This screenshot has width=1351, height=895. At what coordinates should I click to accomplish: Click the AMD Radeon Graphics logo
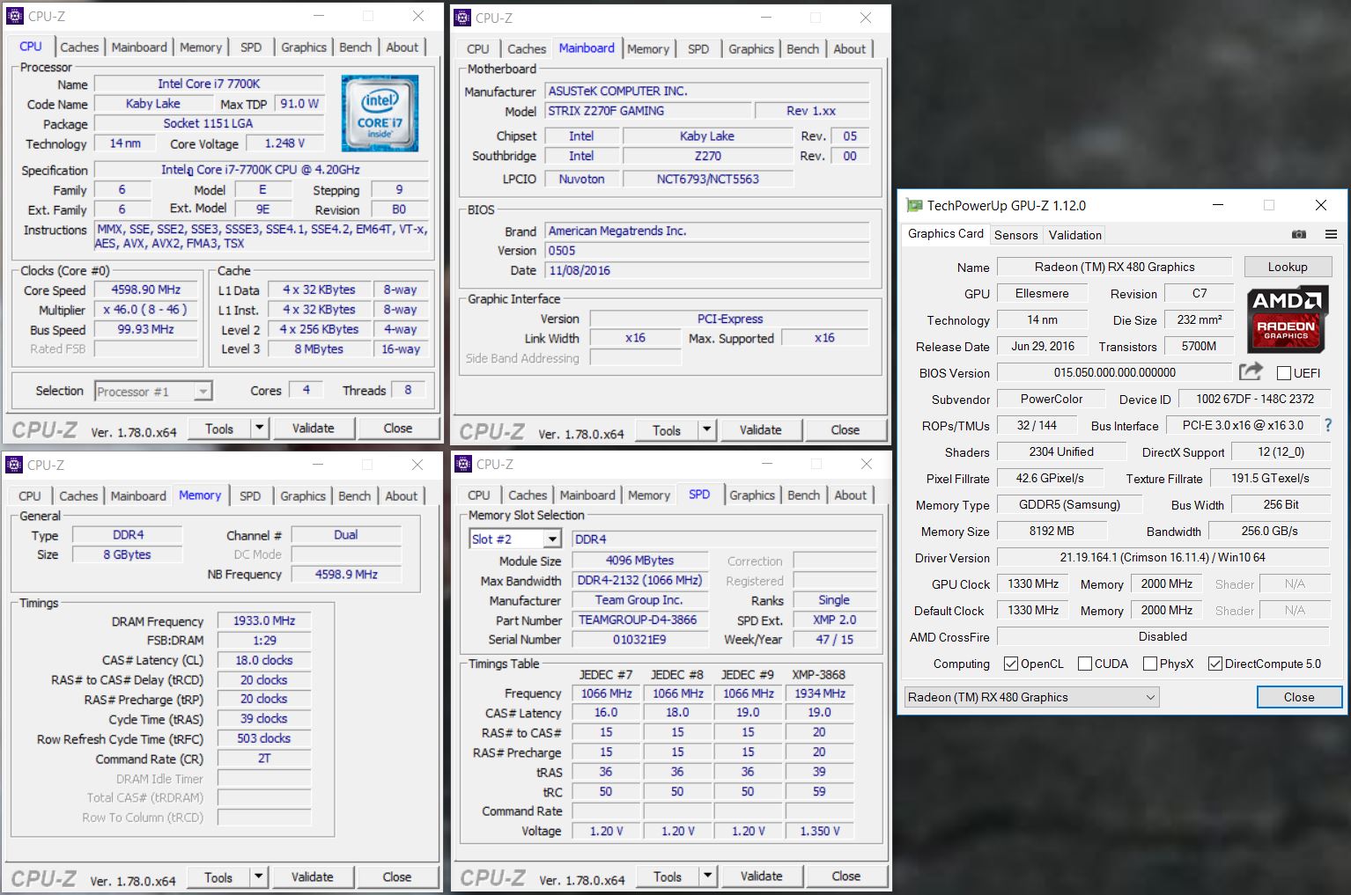[1287, 318]
